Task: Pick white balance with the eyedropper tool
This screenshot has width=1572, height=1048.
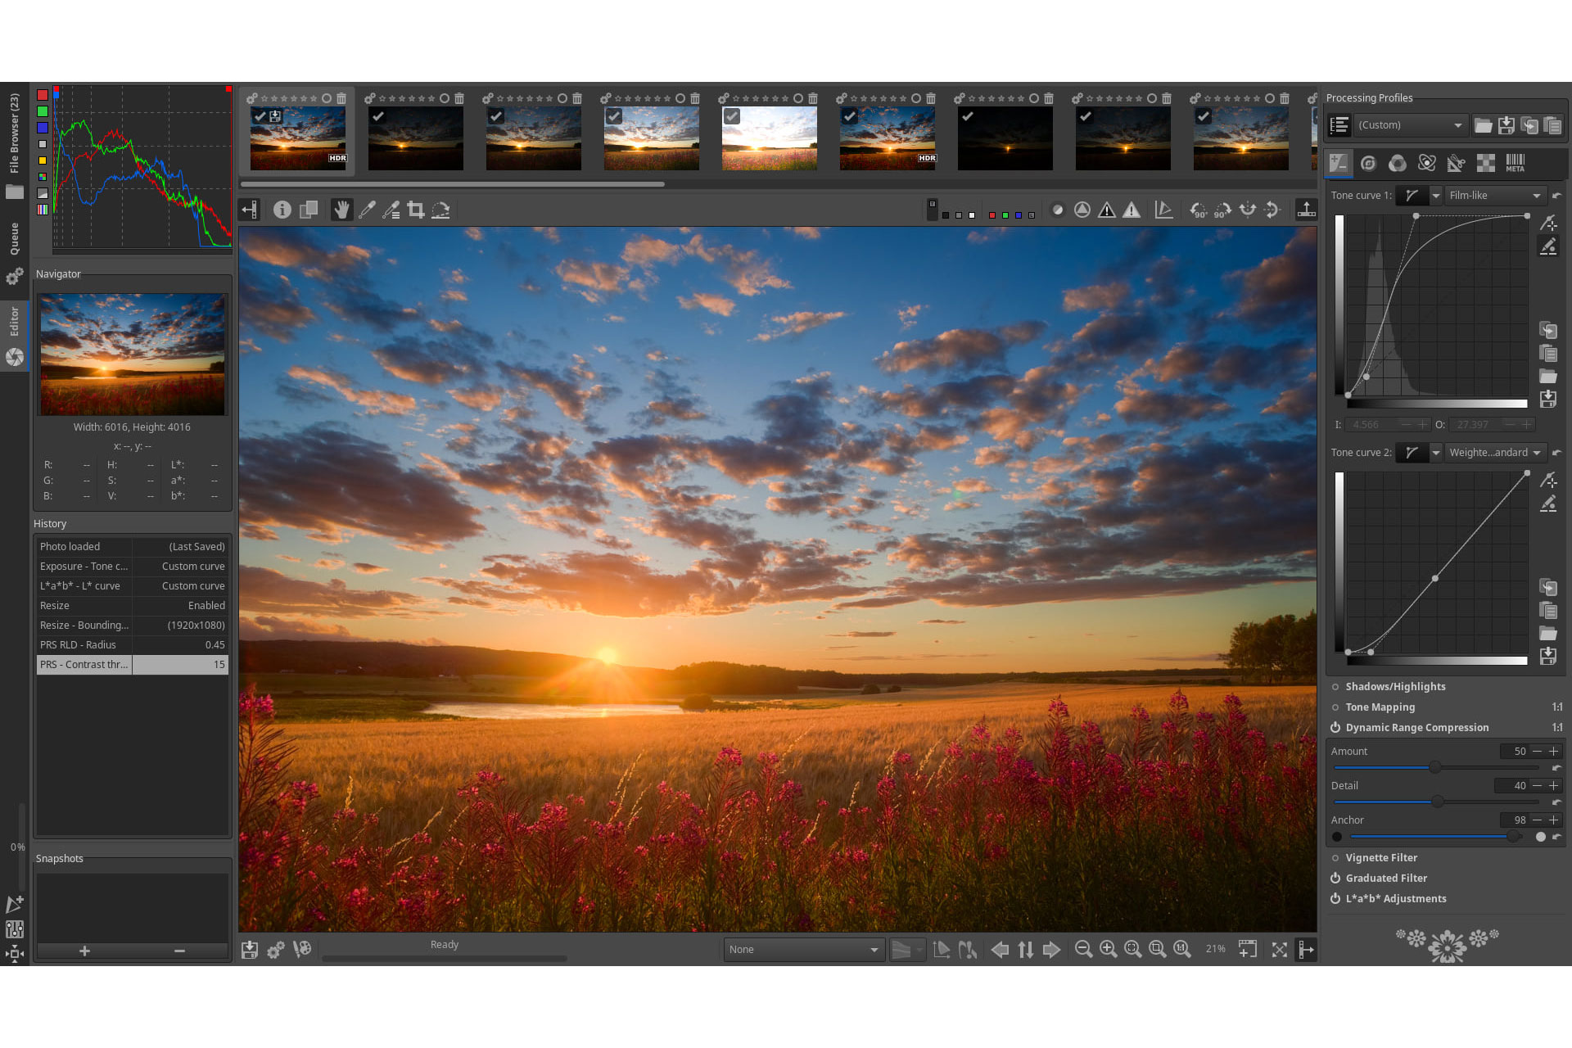Action: click(367, 210)
